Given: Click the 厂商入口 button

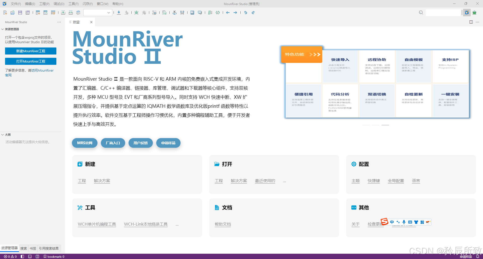Looking at the screenshot, I should click(113, 143).
